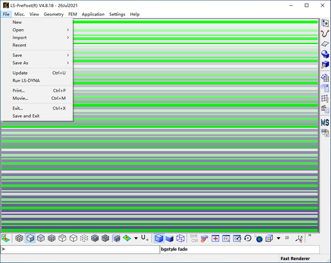Image resolution: width=331 pixels, height=263 pixels.
Task: Select the shrunken element mesh cube icon
Action: [x=105, y=238]
